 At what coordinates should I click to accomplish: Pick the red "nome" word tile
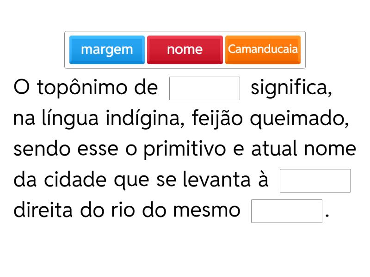185,49
